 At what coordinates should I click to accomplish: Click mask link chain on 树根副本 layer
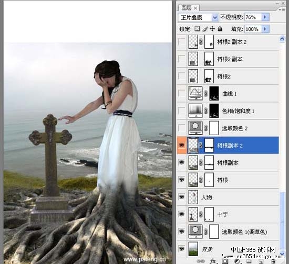pyautogui.click(x=201, y=162)
